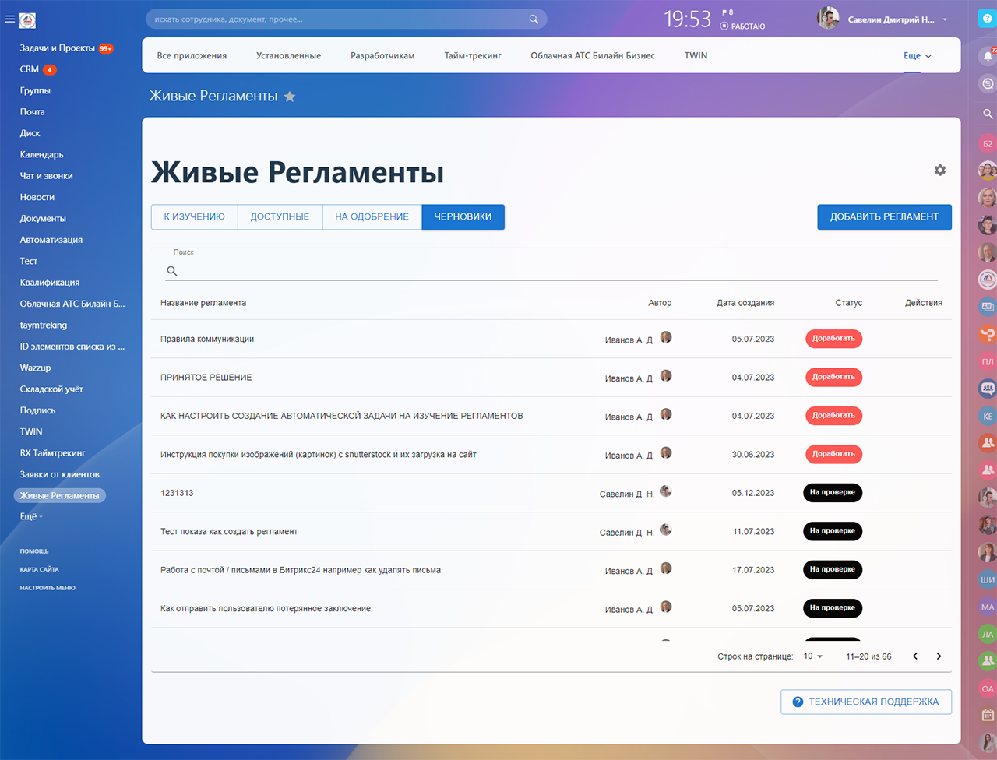The image size is (997, 760).
Task: Open the Установленные apps tab
Action: [288, 56]
